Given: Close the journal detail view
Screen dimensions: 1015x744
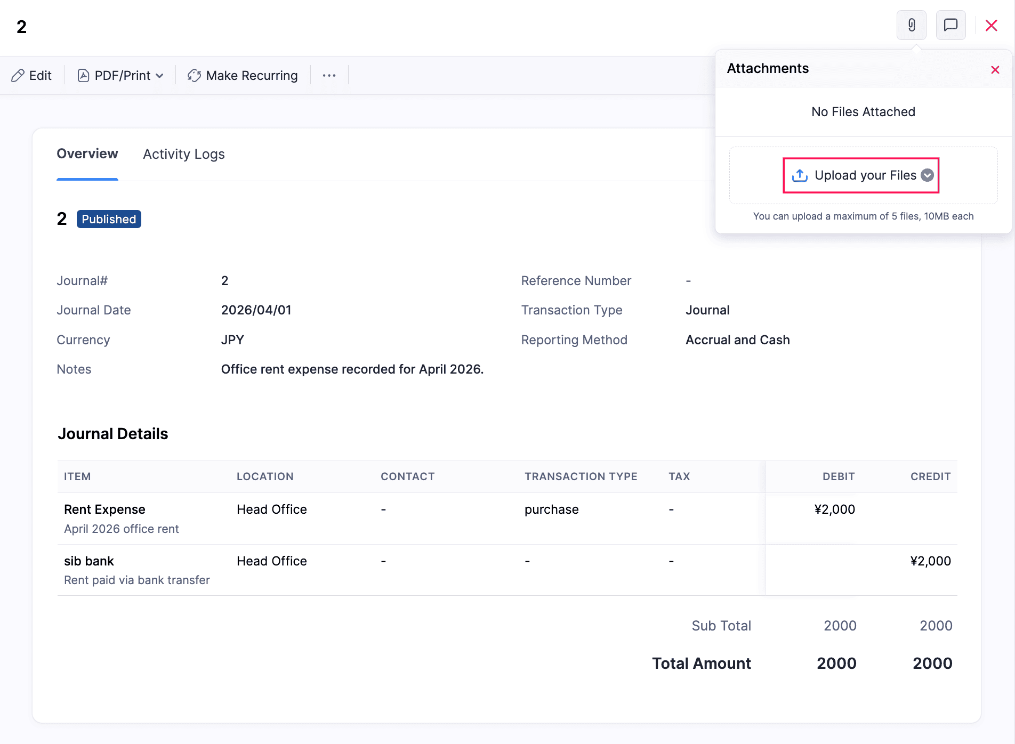Looking at the screenshot, I should pos(991,26).
